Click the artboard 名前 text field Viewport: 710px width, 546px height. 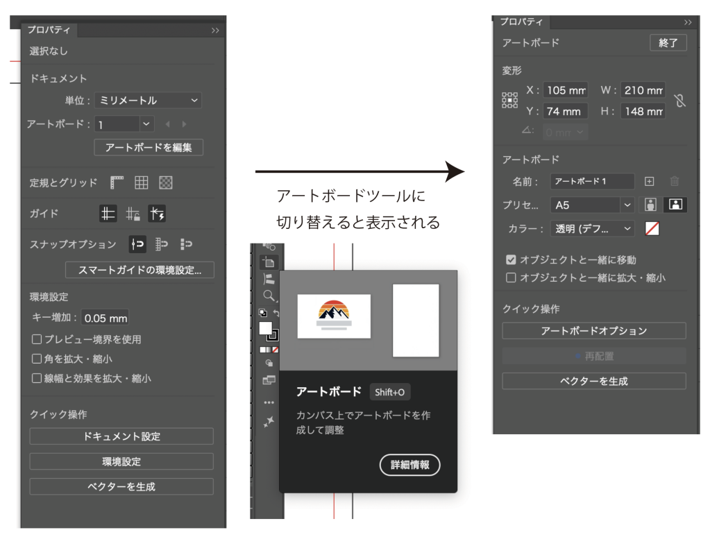592,182
